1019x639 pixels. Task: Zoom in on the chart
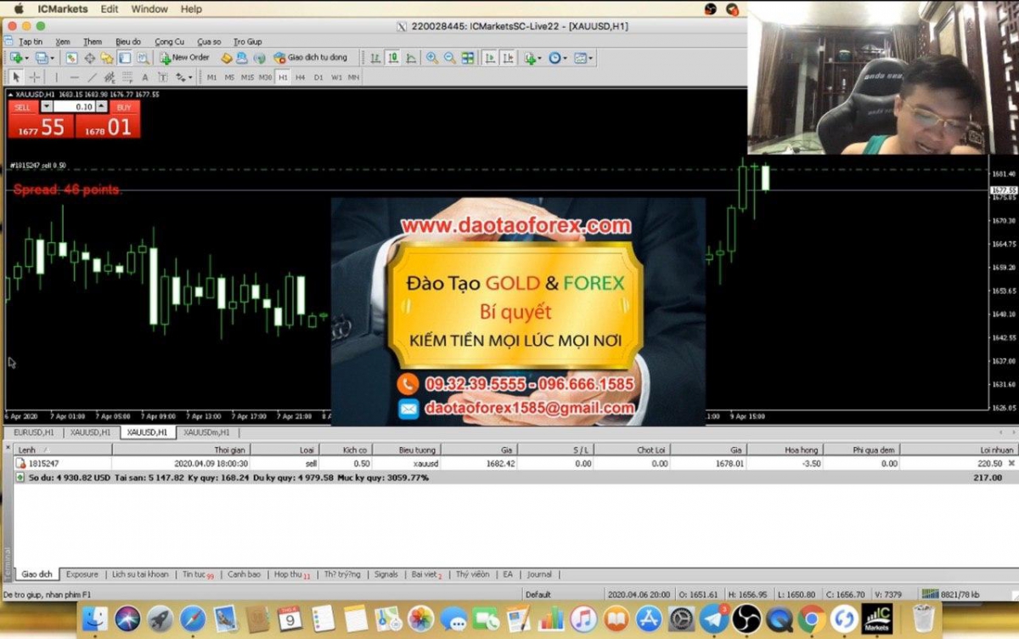point(432,58)
